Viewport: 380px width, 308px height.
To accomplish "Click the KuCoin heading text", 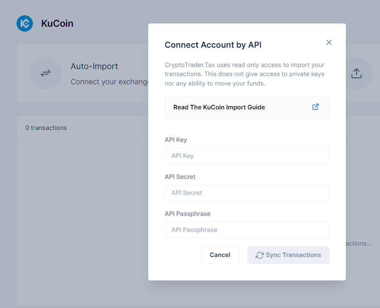I will (57, 23).
